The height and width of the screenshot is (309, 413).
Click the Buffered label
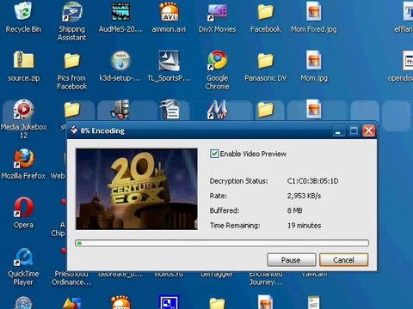click(225, 210)
